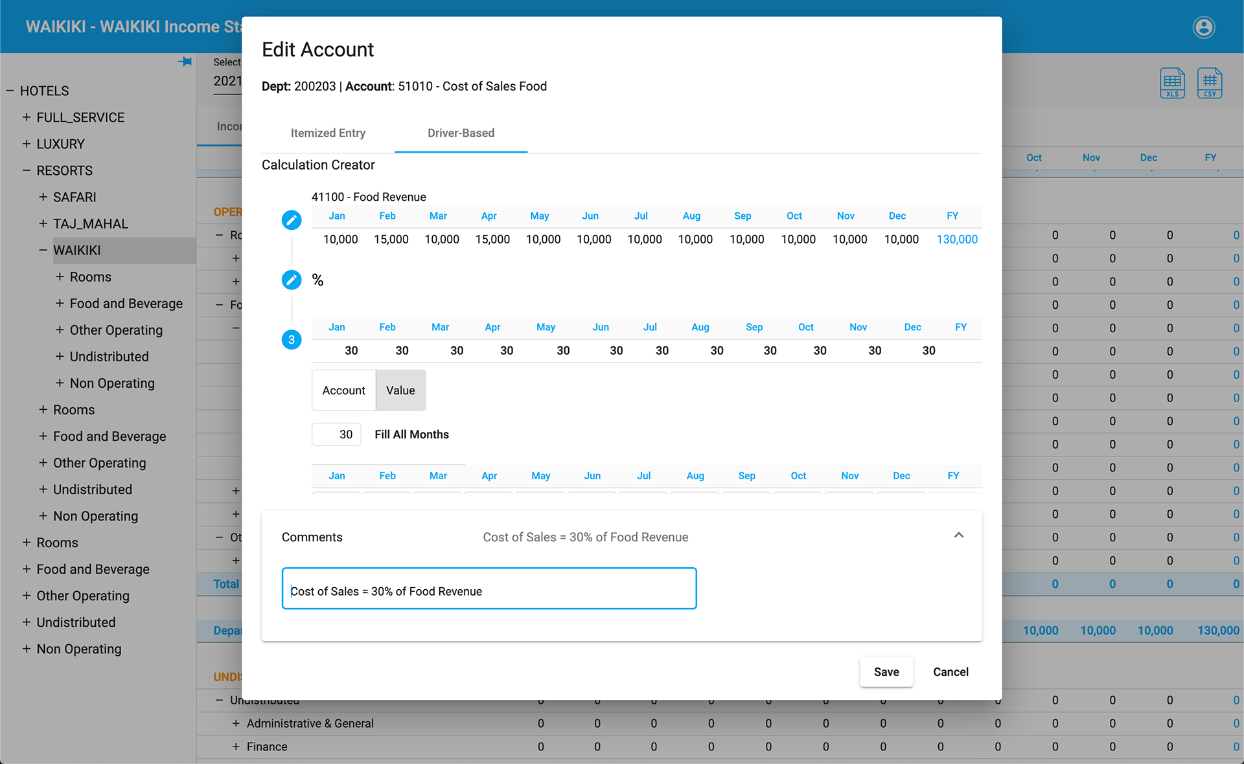Collapse the HOTELS tree node
This screenshot has height=764, width=1244.
pos(10,91)
